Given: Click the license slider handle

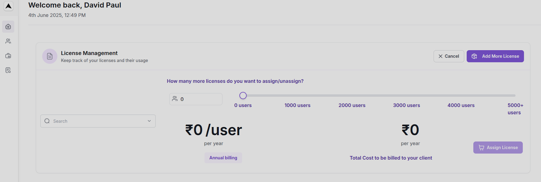Looking at the screenshot, I should [243, 96].
